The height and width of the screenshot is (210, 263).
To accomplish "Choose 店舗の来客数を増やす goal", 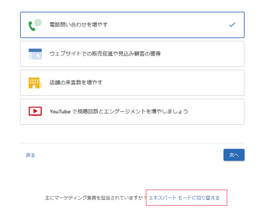I will coord(132,83).
